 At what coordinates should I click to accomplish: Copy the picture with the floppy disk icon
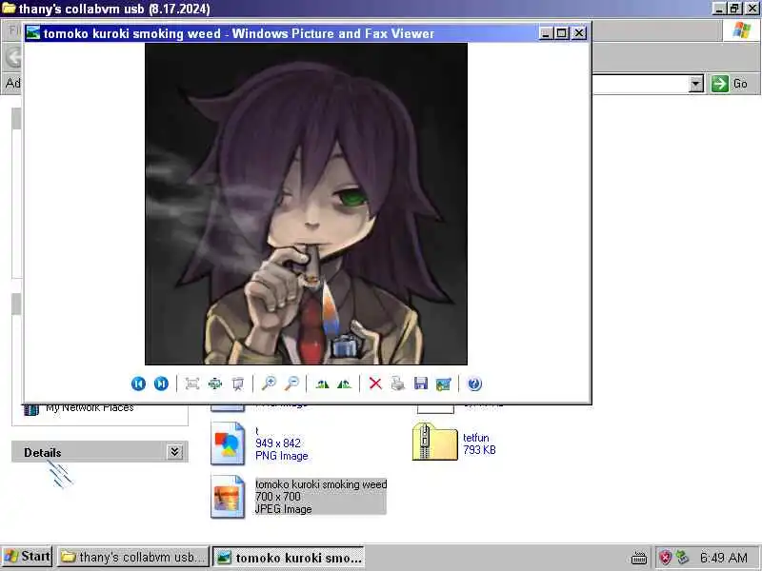[421, 384]
